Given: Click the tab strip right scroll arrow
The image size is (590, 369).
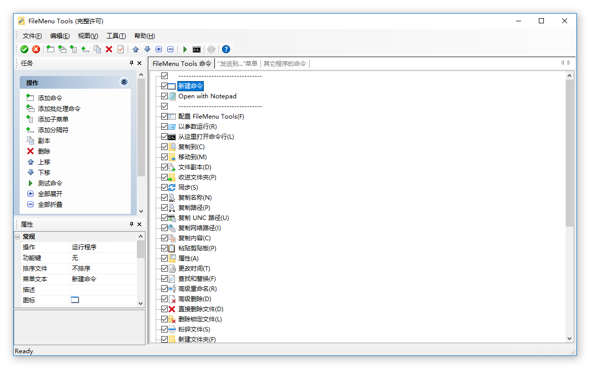Looking at the screenshot, I should click(569, 63).
